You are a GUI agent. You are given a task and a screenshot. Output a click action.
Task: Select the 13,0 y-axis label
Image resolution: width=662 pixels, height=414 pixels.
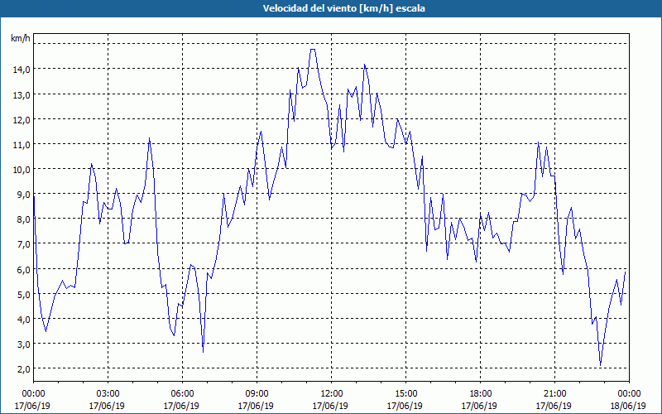pos(22,94)
